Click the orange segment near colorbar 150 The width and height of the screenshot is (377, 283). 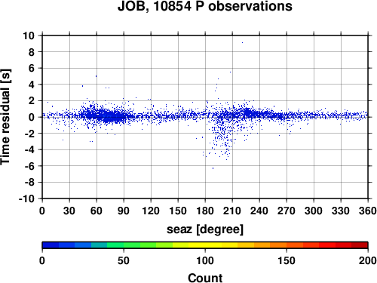pos(287,245)
